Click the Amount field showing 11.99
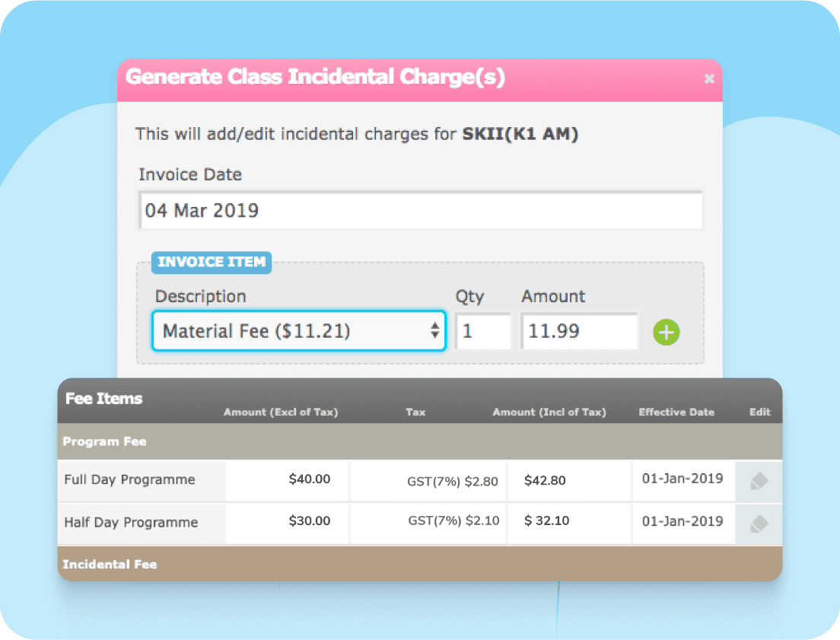The image size is (840, 640). point(578,330)
